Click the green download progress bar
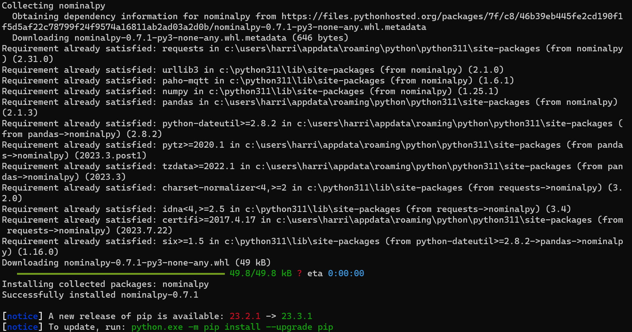The width and height of the screenshot is (632, 332). [x=121, y=274]
